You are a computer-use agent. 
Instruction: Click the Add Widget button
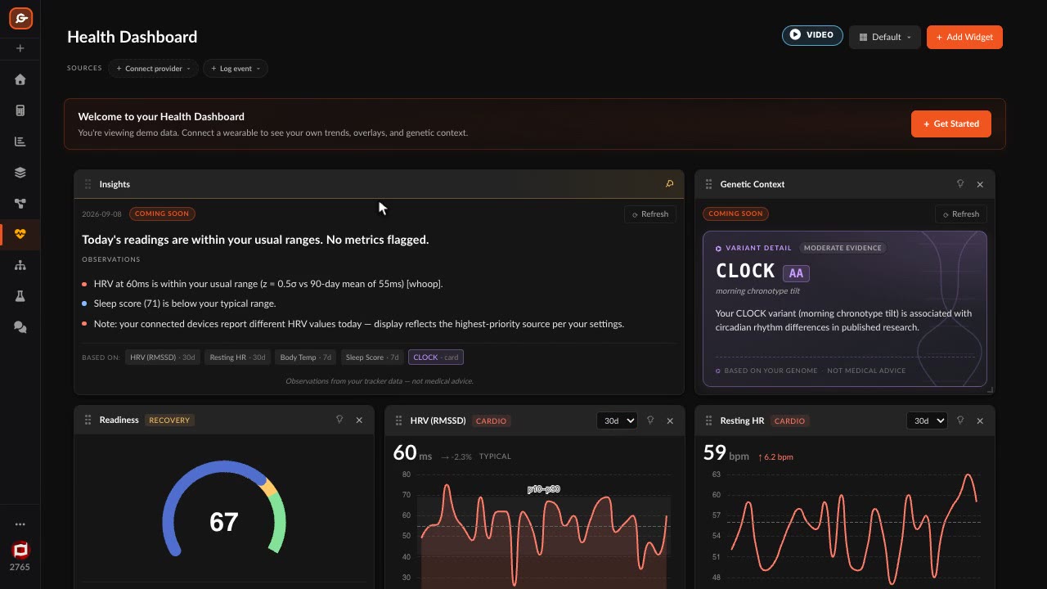click(x=964, y=37)
